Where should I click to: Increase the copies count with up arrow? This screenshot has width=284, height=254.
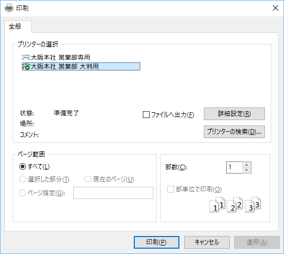click(246, 165)
